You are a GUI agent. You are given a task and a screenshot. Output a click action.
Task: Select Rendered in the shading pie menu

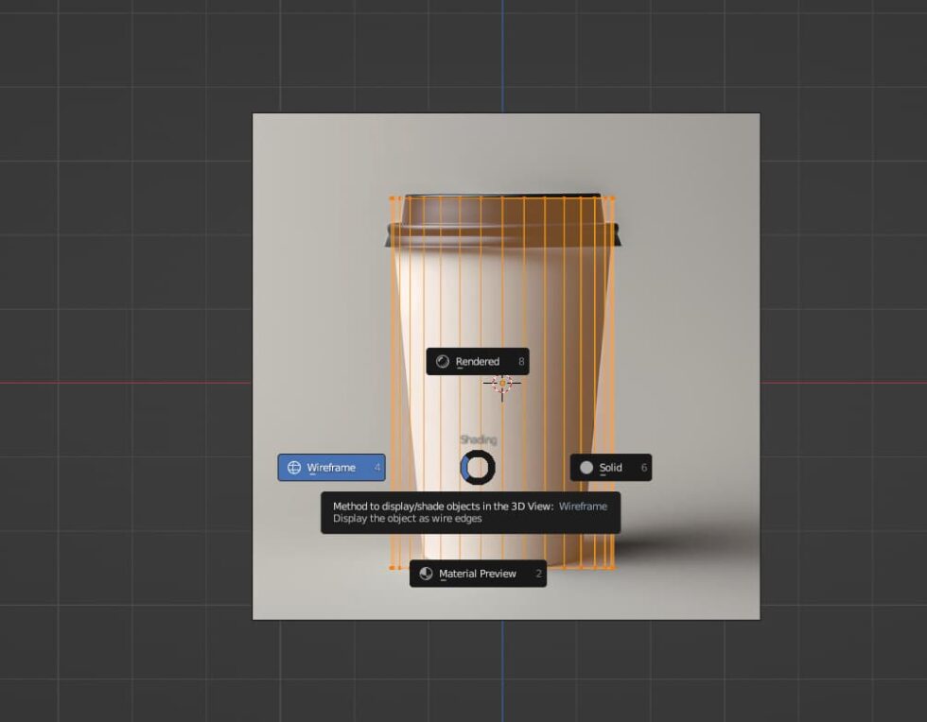click(x=478, y=361)
